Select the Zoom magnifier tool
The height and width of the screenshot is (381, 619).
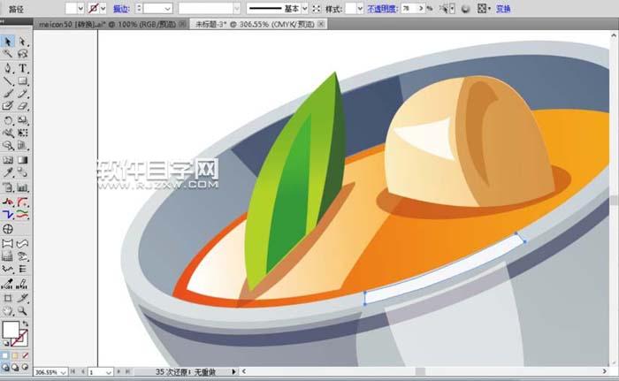tap(23, 311)
